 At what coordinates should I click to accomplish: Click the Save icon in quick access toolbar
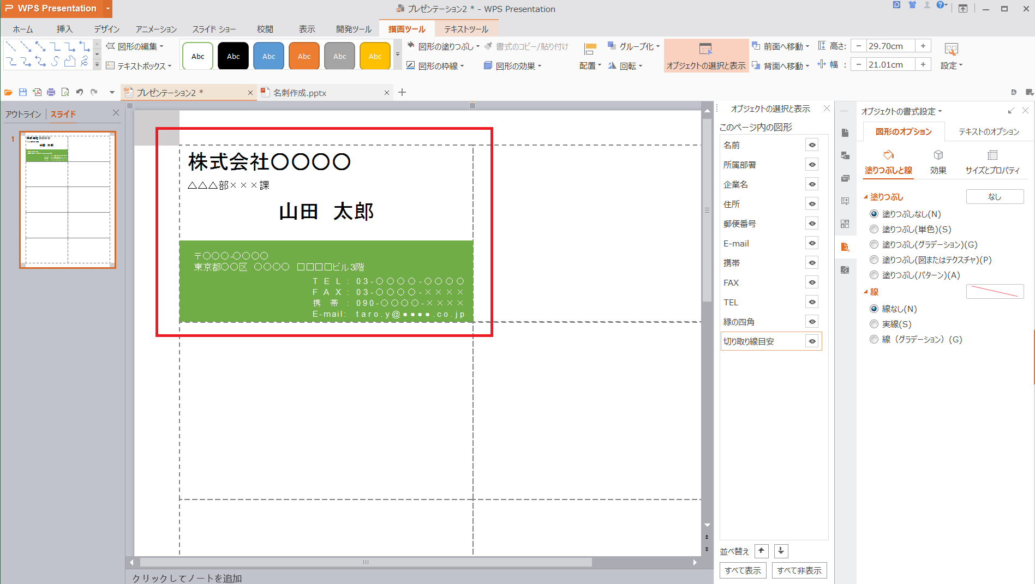pyautogui.click(x=22, y=92)
